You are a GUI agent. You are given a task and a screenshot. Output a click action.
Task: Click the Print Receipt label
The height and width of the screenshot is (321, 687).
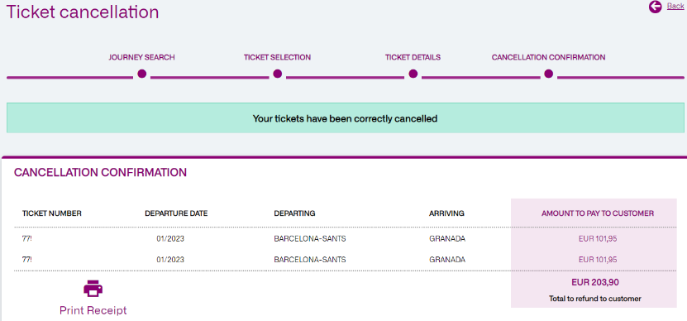click(93, 310)
